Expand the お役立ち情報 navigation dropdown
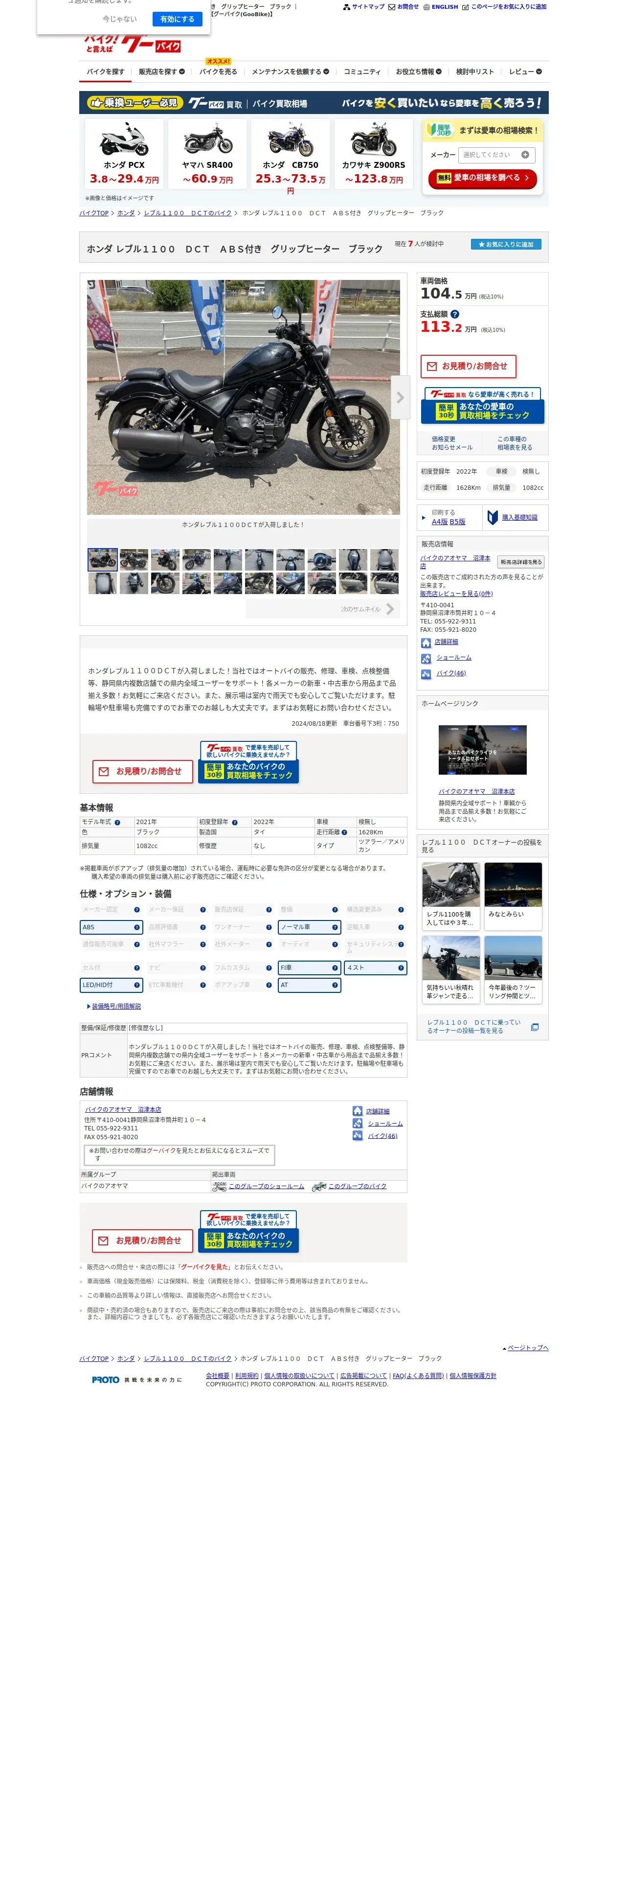The width and height of the screenshot is (628, 1885). 419,72
